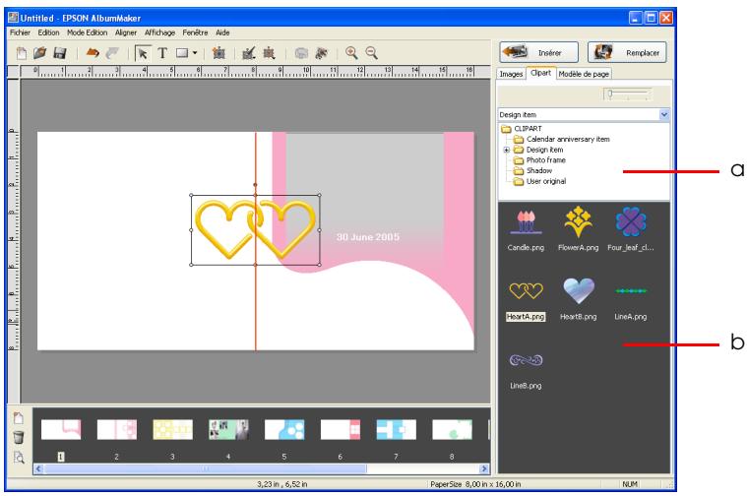
Task: Open the frame shape dropdown arrow
Action: tap(195, 53)
